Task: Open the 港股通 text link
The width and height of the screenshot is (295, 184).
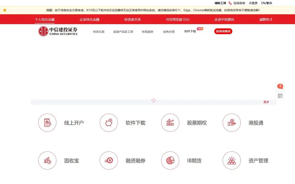Action: tap(256, 123)
